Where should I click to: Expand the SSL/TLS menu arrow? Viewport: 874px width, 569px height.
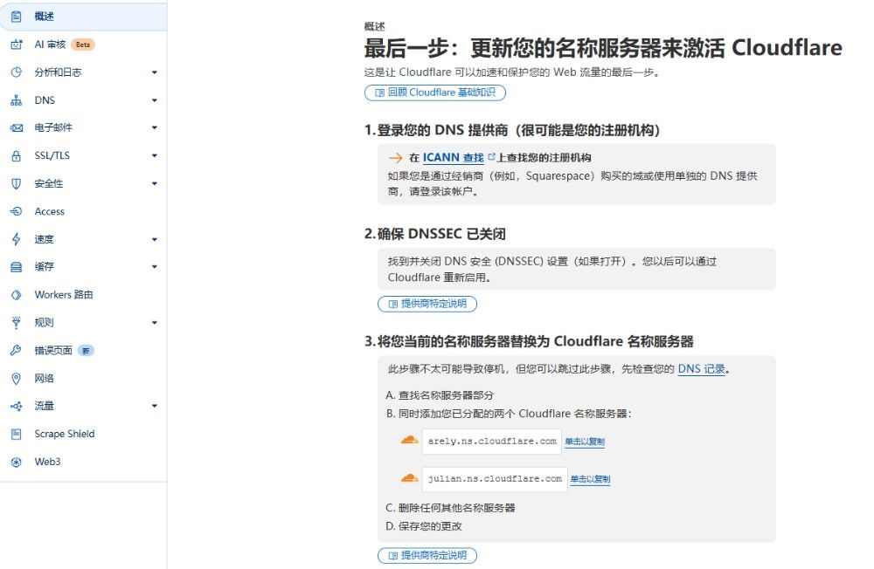coord(155,155)
